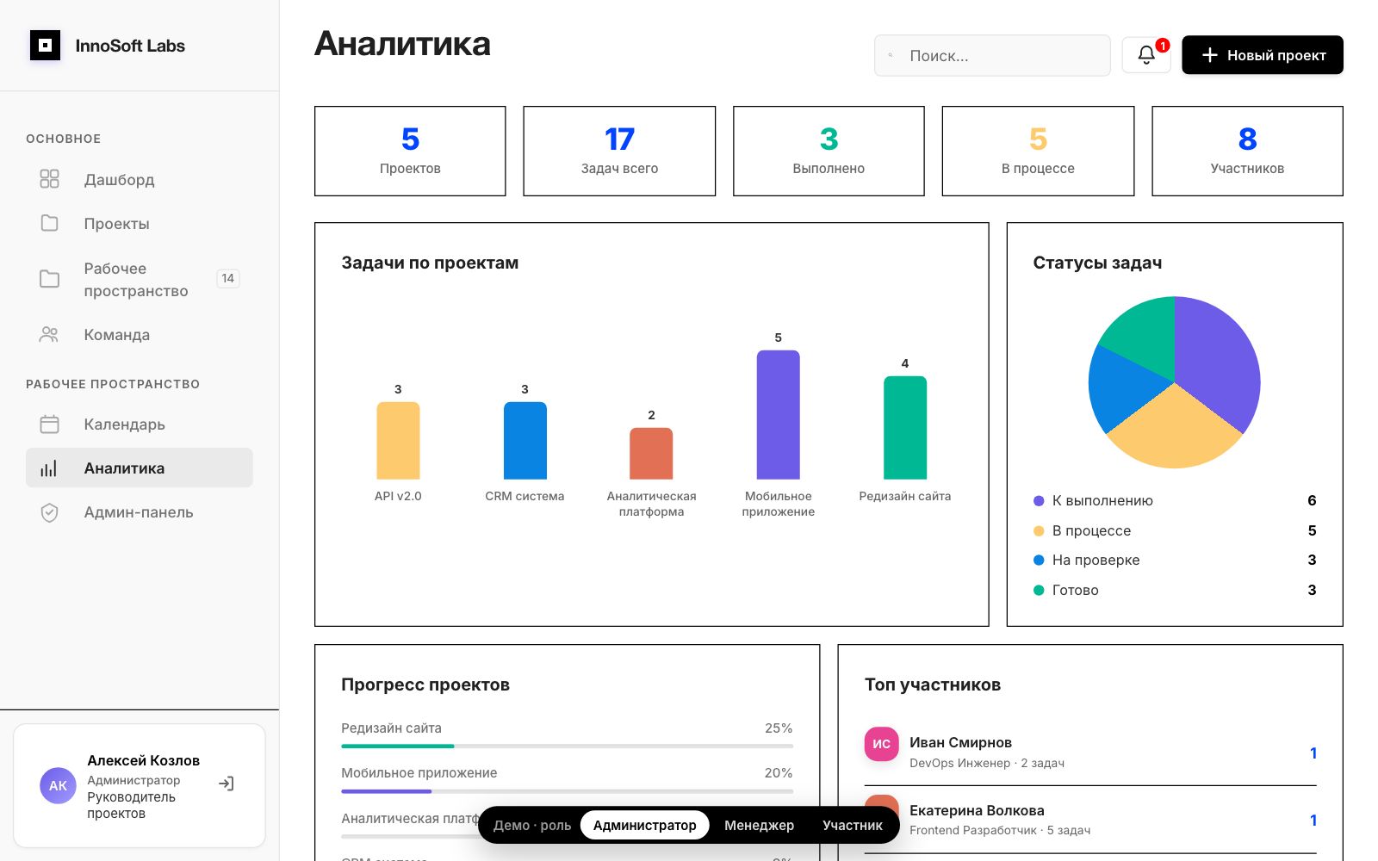The image size is (1378, 861).
Task: Click DevOps Инженер · 2 задач text
Action: tap(987, 763)
